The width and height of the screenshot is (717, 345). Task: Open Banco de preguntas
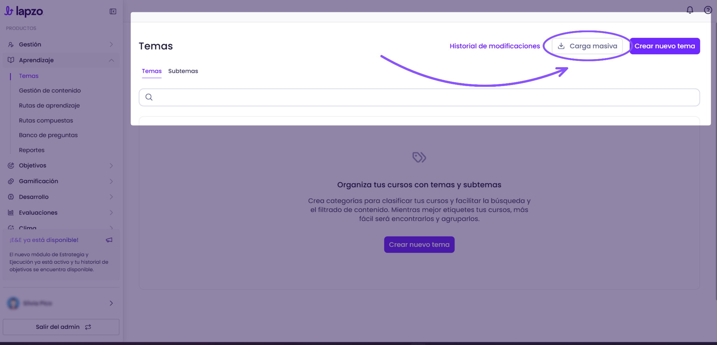click(48, 135)
